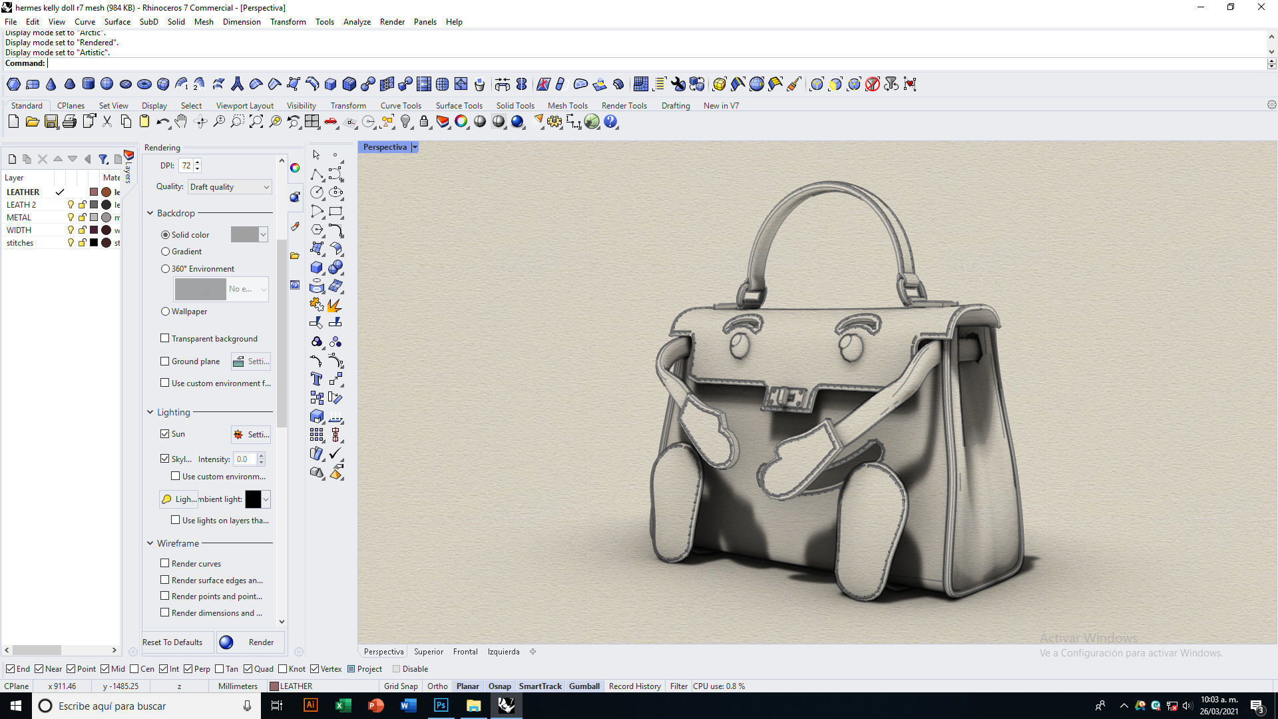Click the black ambient light color swatch
This screenshot has height=719, width=1278.
tap(253, 499)
